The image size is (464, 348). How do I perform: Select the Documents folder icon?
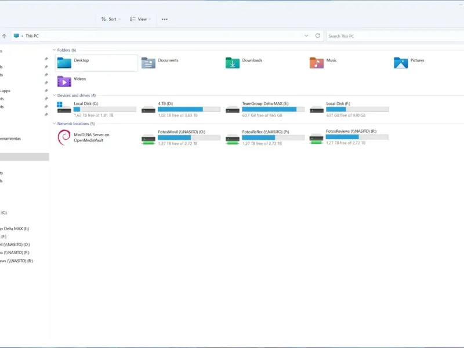(148, 63)
